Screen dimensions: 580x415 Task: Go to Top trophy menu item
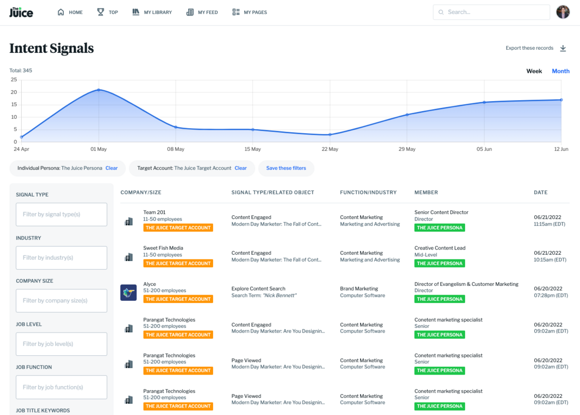point(108,12)
